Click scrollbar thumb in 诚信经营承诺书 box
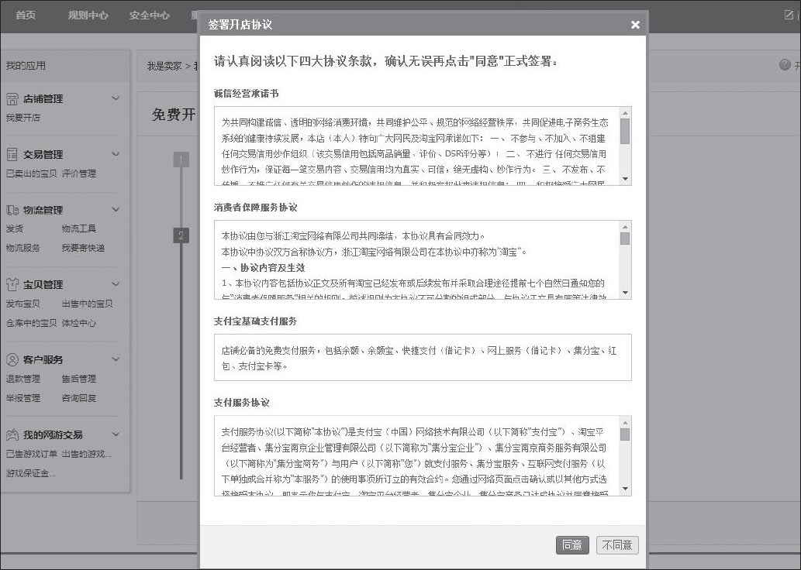 coord(625,131)
